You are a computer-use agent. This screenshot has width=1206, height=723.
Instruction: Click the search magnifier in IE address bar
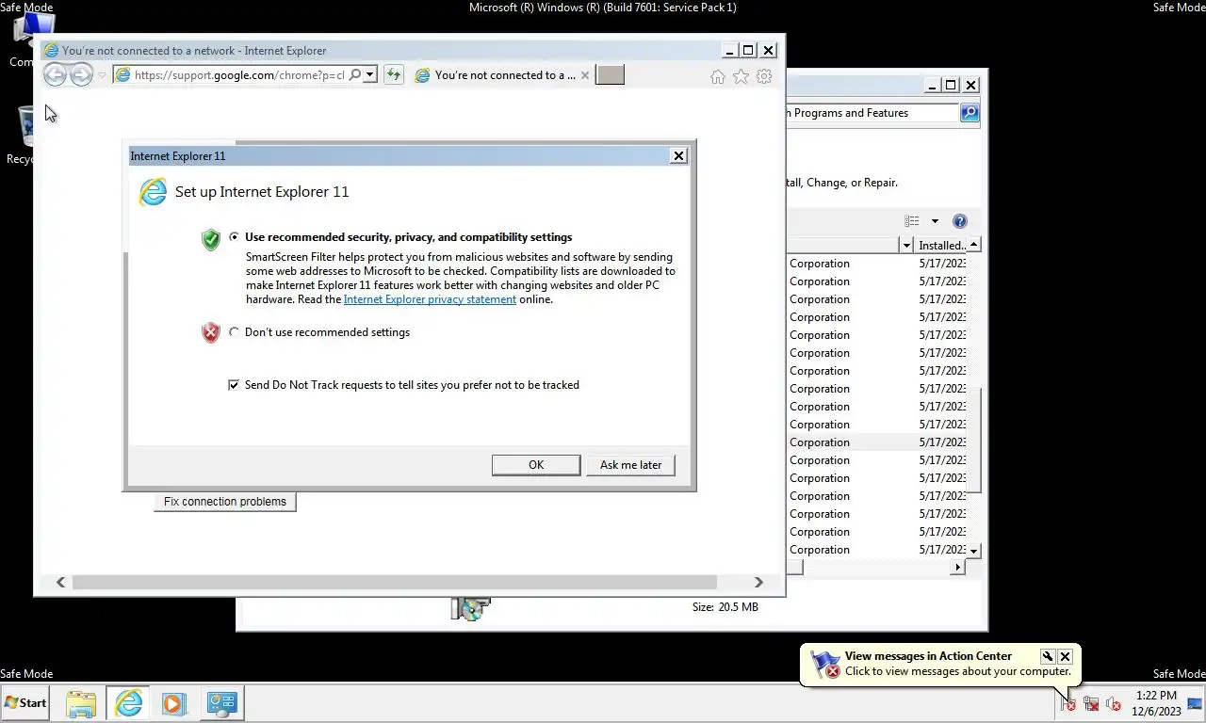coord(354,75)
